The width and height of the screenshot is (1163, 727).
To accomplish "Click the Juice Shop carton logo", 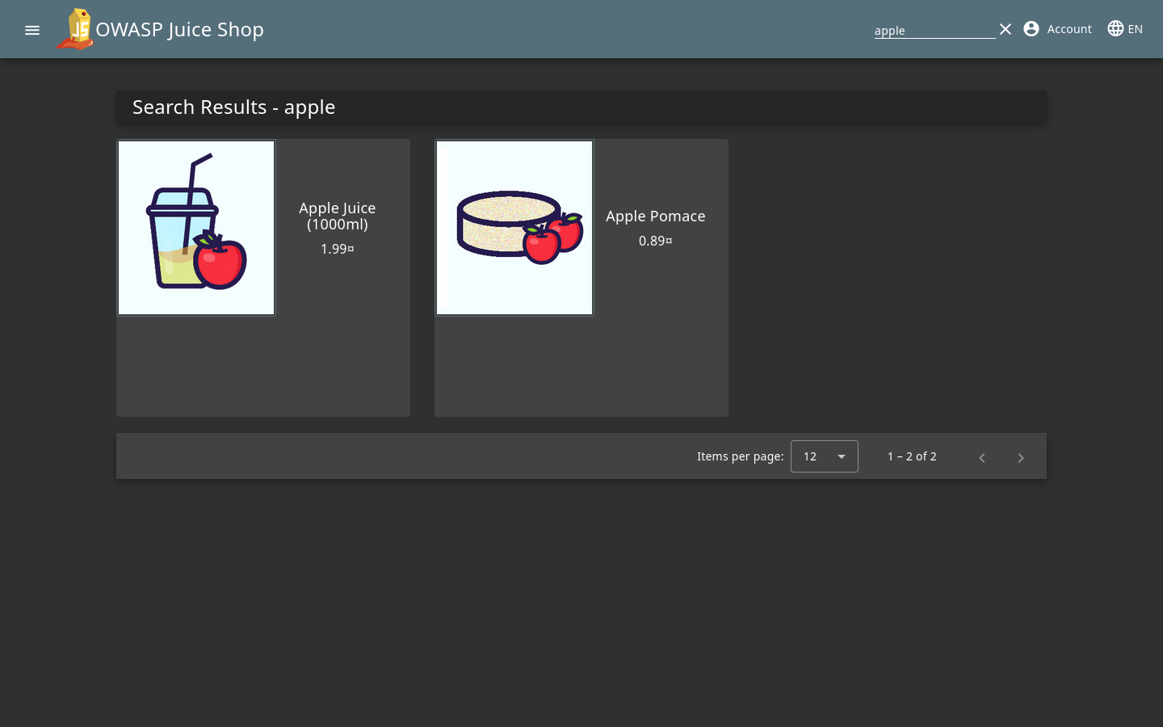I will click(76, 29).
